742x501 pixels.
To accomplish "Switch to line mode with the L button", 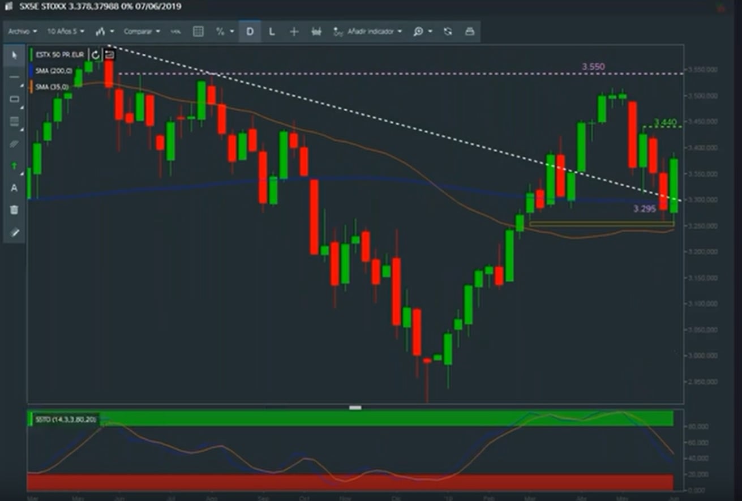I will [272, 32].
